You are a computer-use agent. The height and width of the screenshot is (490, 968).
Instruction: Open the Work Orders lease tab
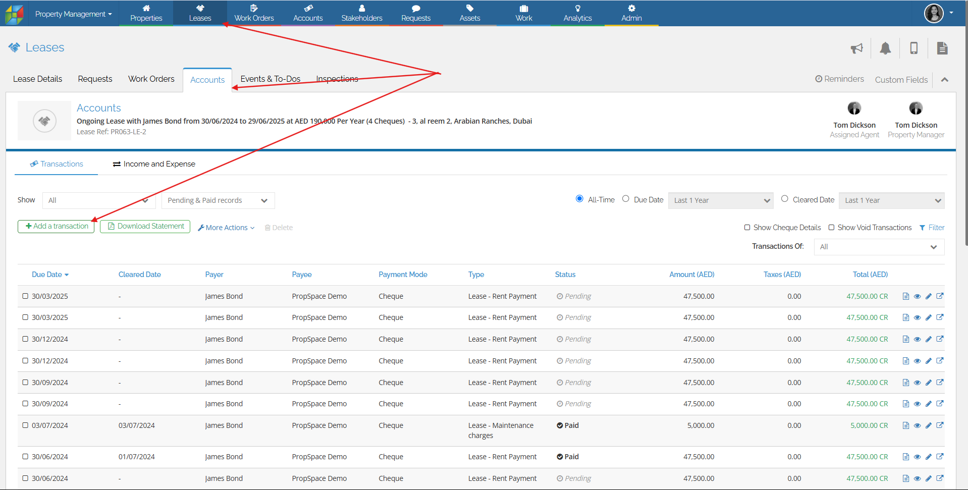click(151, 79)
